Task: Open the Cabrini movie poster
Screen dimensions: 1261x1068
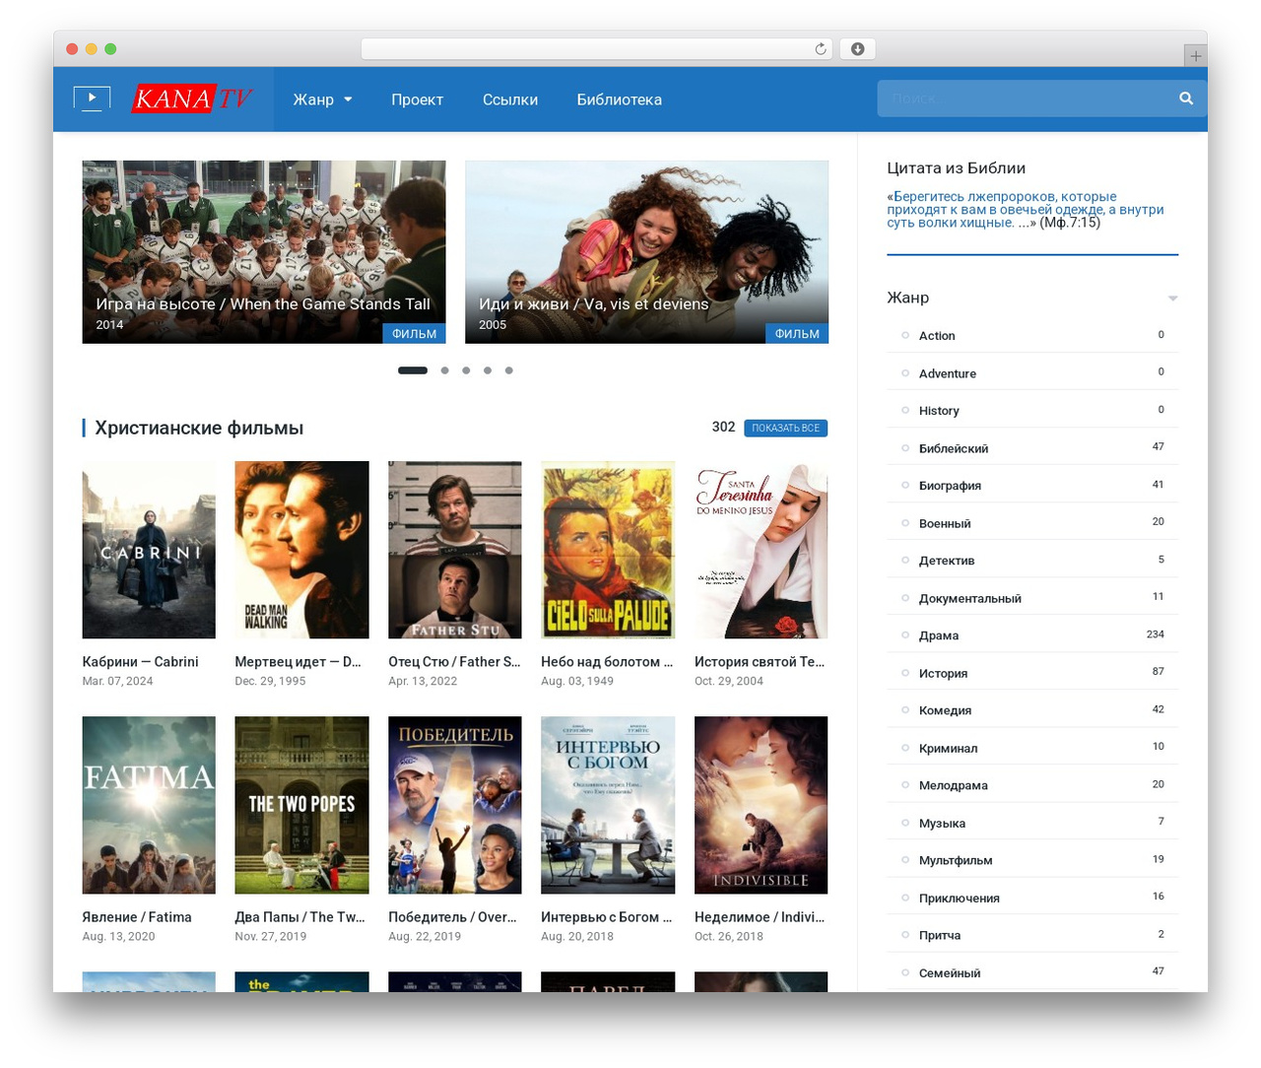Action: (x=149, y=550)
